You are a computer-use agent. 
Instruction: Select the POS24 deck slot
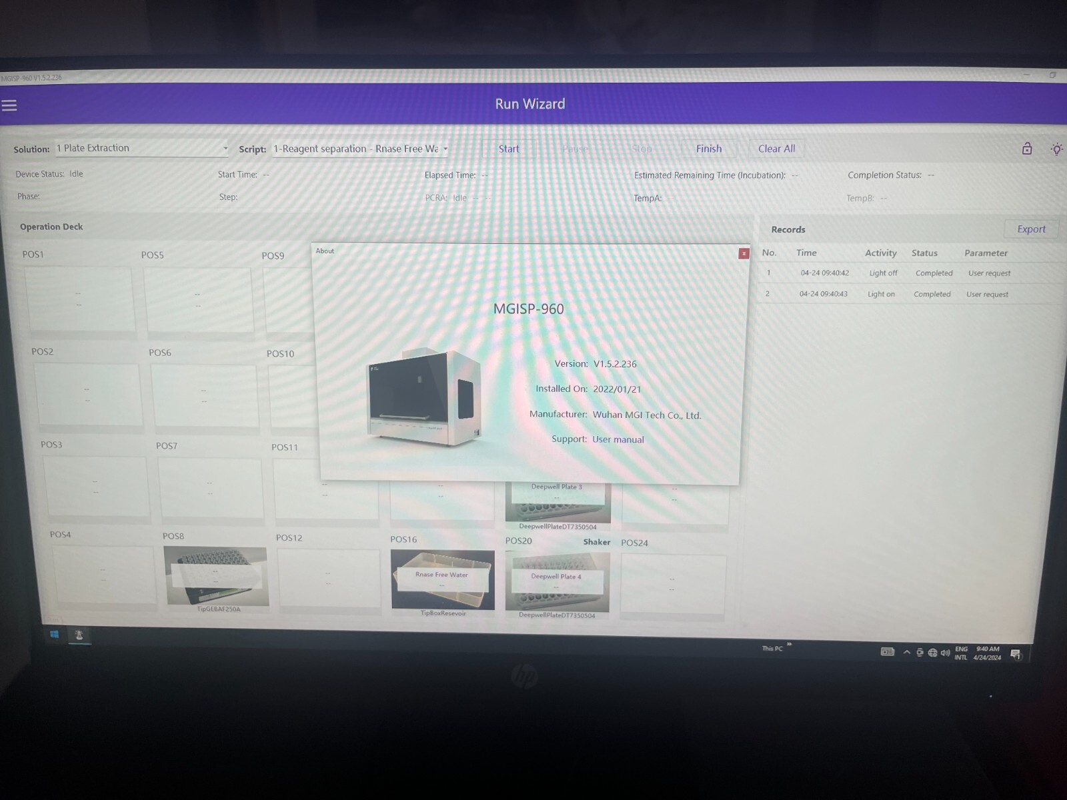pyautogui.click(x=672, y=584)
